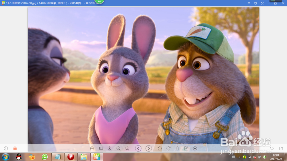The height and width of the screenshot is (161, 287).
Task: Start slideshow with the presentation icon
Action: click(x=127, y=148)
